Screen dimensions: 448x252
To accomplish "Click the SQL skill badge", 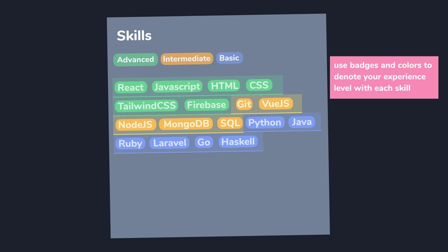I will tap(230, 123).
